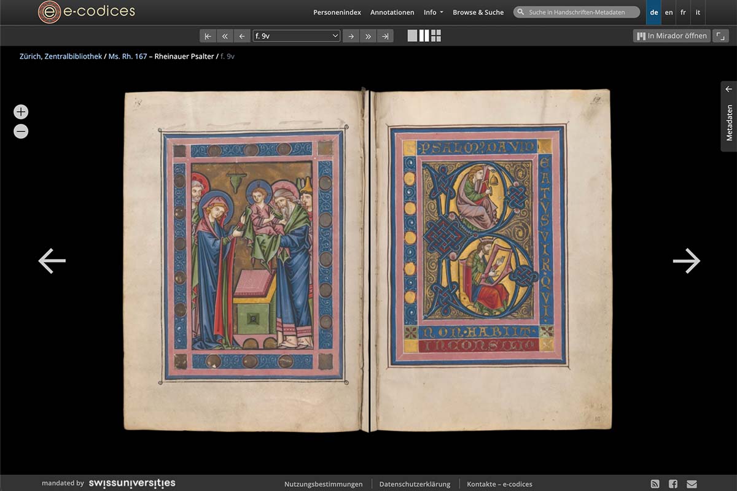Click the email envelope icon in footer

692,484
